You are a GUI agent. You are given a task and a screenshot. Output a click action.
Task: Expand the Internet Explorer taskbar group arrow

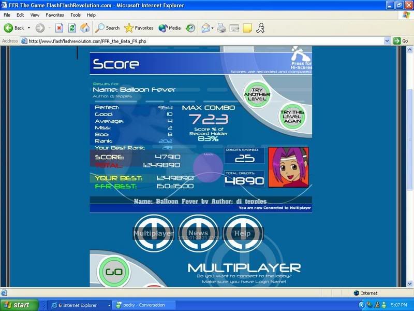(109, 305)
